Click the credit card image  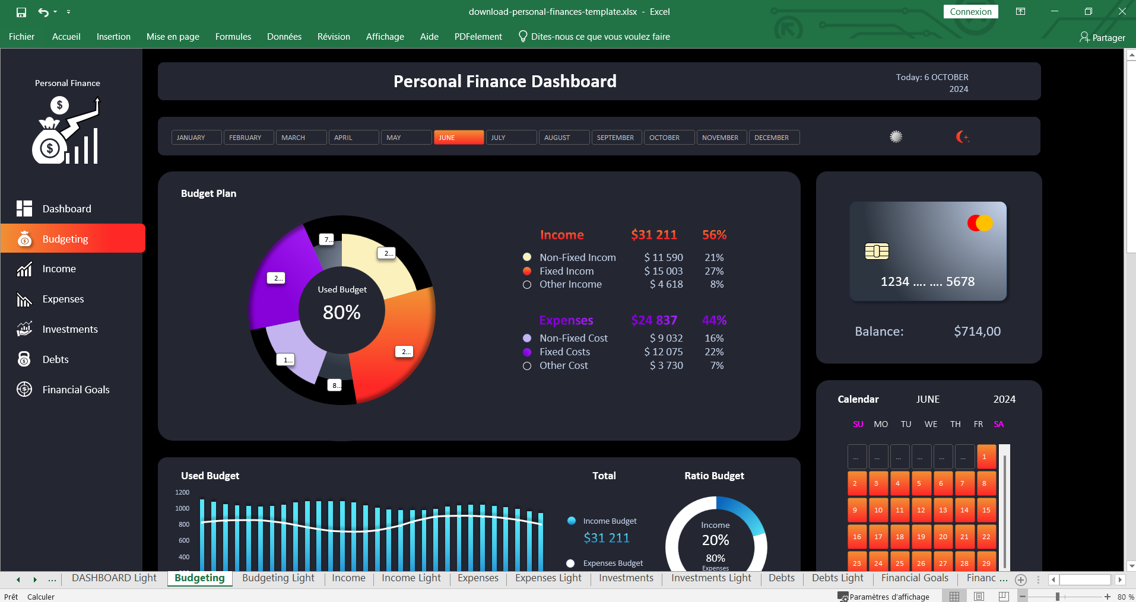928,251
